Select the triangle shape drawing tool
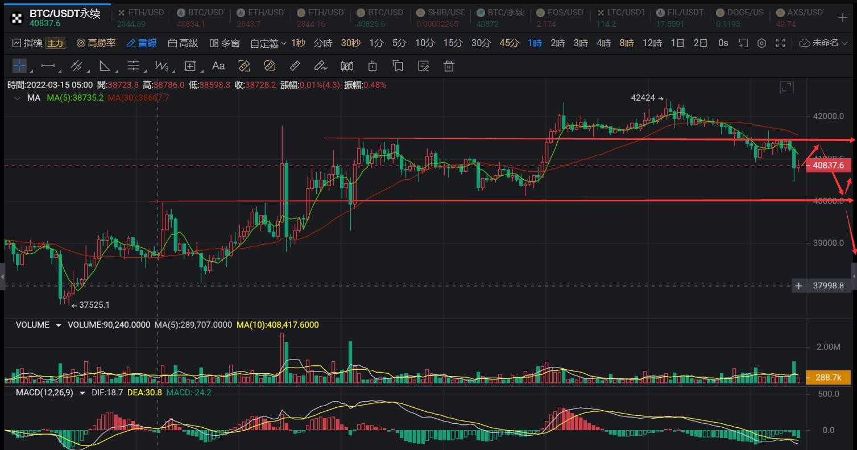 click(x=105, y=66)
